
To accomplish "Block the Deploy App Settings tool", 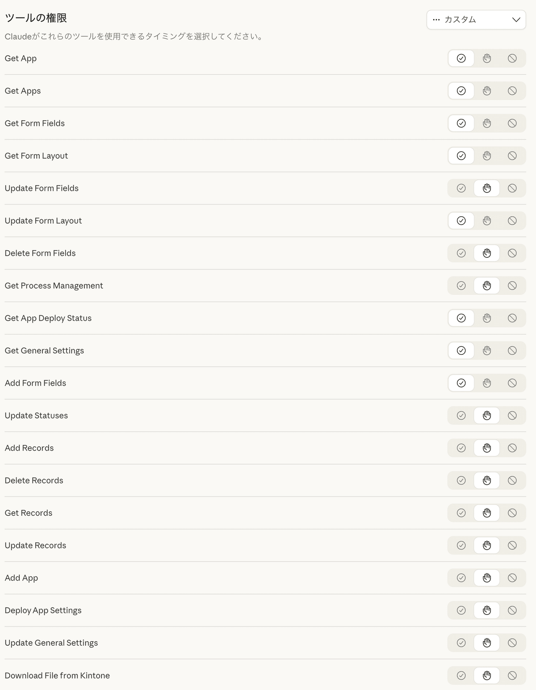I will tap(512, 610).
